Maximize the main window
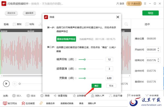This screenshot has height=107, width=164. click(155, 4)
